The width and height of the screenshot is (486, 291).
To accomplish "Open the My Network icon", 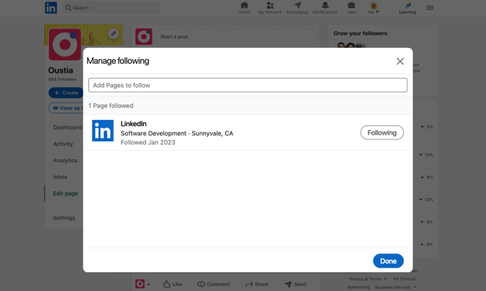I will click(x=270, y=8).
